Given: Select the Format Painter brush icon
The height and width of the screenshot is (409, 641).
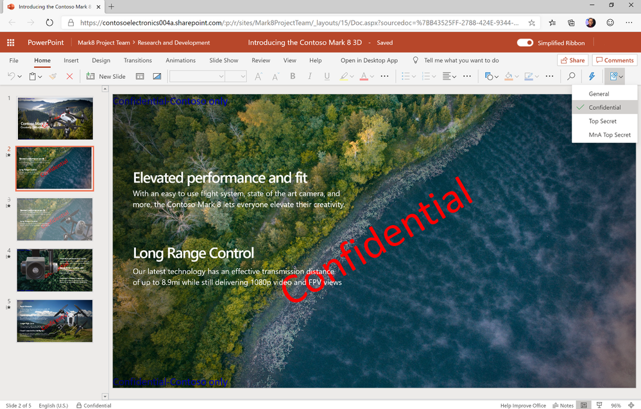Looking at the screenshot, I should click(x=53, y=76).
